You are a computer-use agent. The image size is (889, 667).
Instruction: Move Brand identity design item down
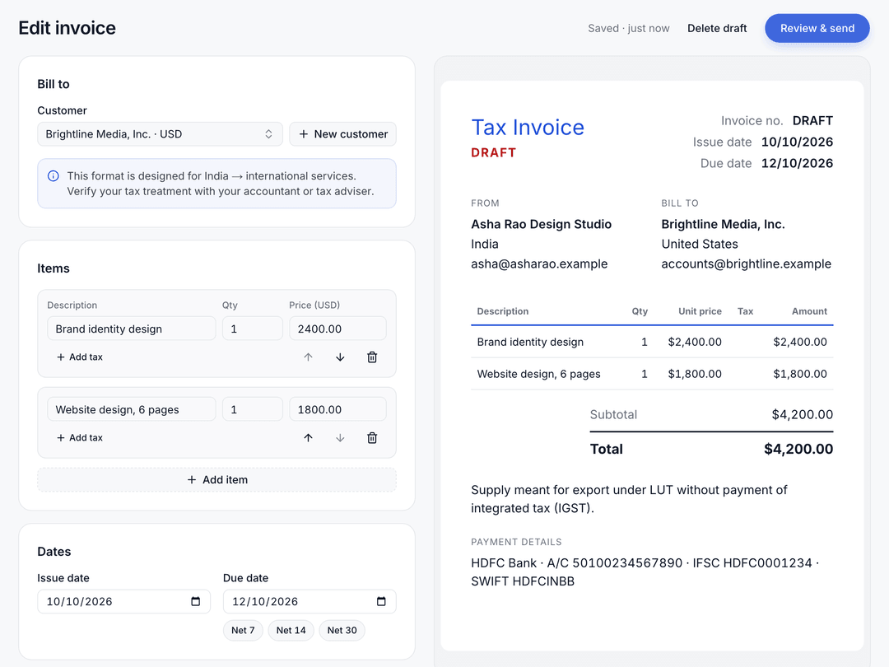(340, 357)
